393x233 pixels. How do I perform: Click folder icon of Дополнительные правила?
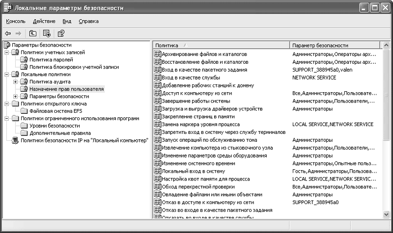(24, 133)
